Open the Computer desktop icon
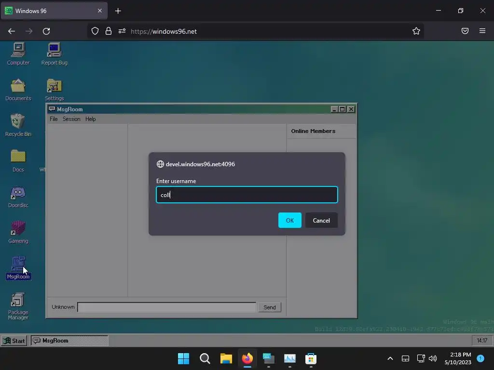The height and width of the screenshot is (370, 494). point(18,54)
